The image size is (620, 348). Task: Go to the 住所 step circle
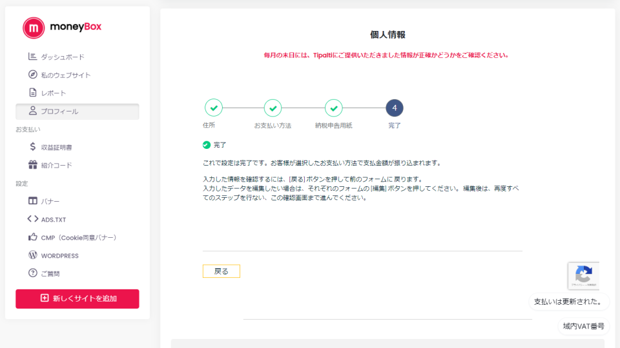(213, 108)
